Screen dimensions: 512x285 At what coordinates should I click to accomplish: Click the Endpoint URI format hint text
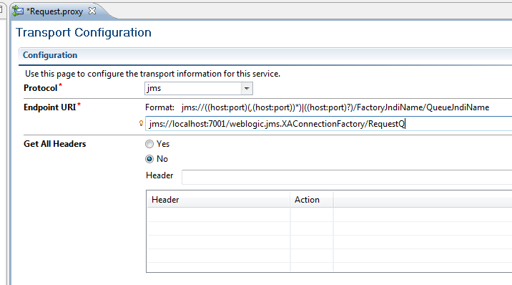(317, 107)
